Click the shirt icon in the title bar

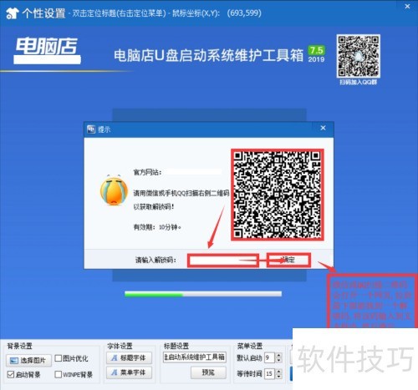13,13
